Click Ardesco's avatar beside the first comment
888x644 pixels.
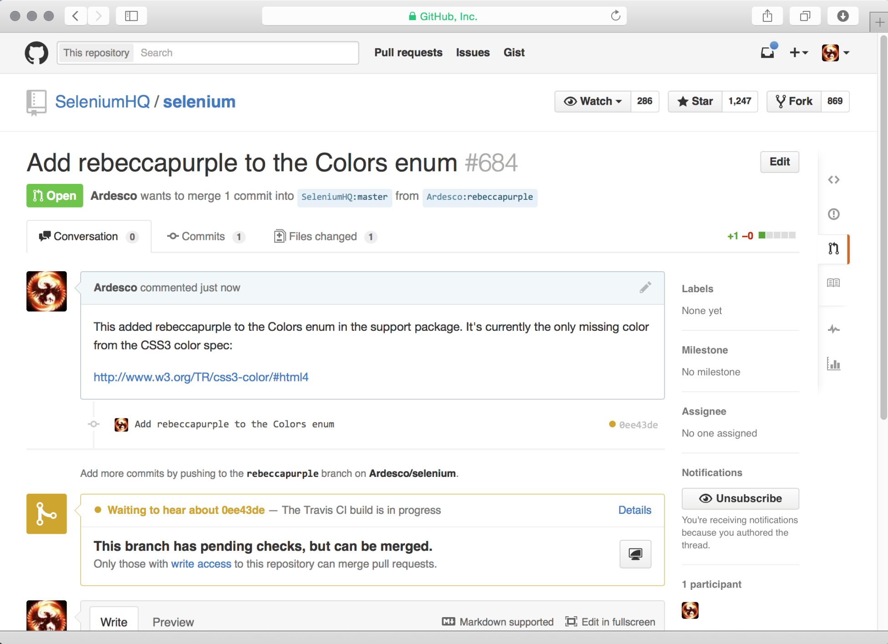(46, 291)
